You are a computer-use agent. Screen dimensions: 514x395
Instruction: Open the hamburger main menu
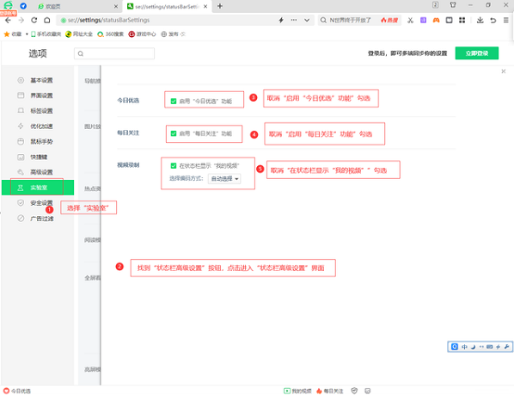click(x=505, y=20)
